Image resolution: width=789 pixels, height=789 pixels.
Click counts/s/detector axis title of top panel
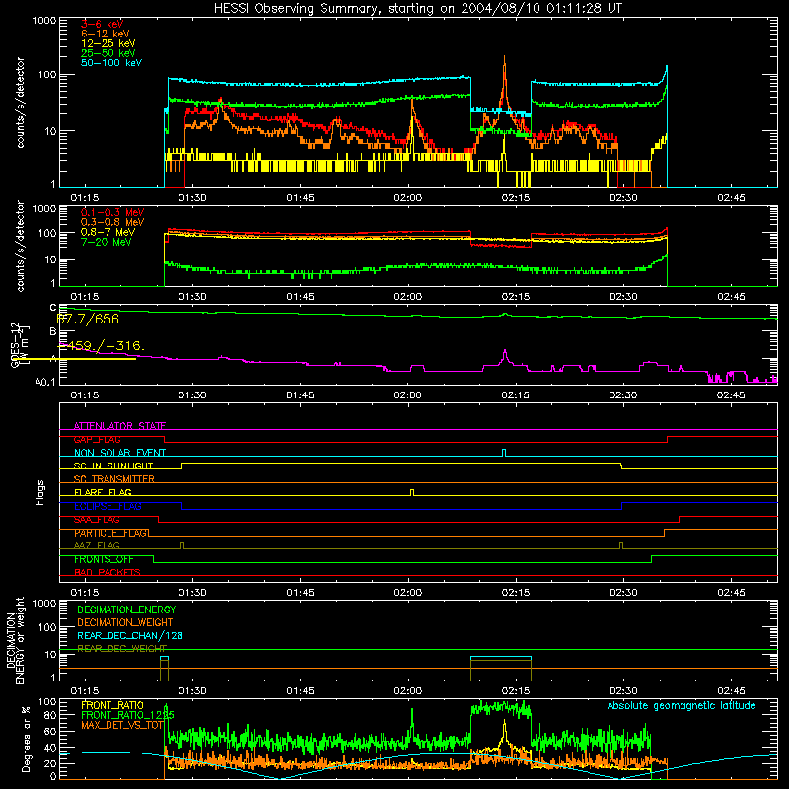tap(21, 103)
